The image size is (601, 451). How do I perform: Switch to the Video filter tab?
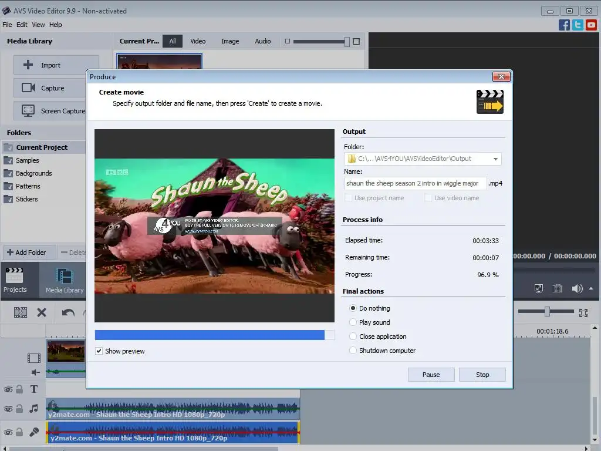pos(198,41)
